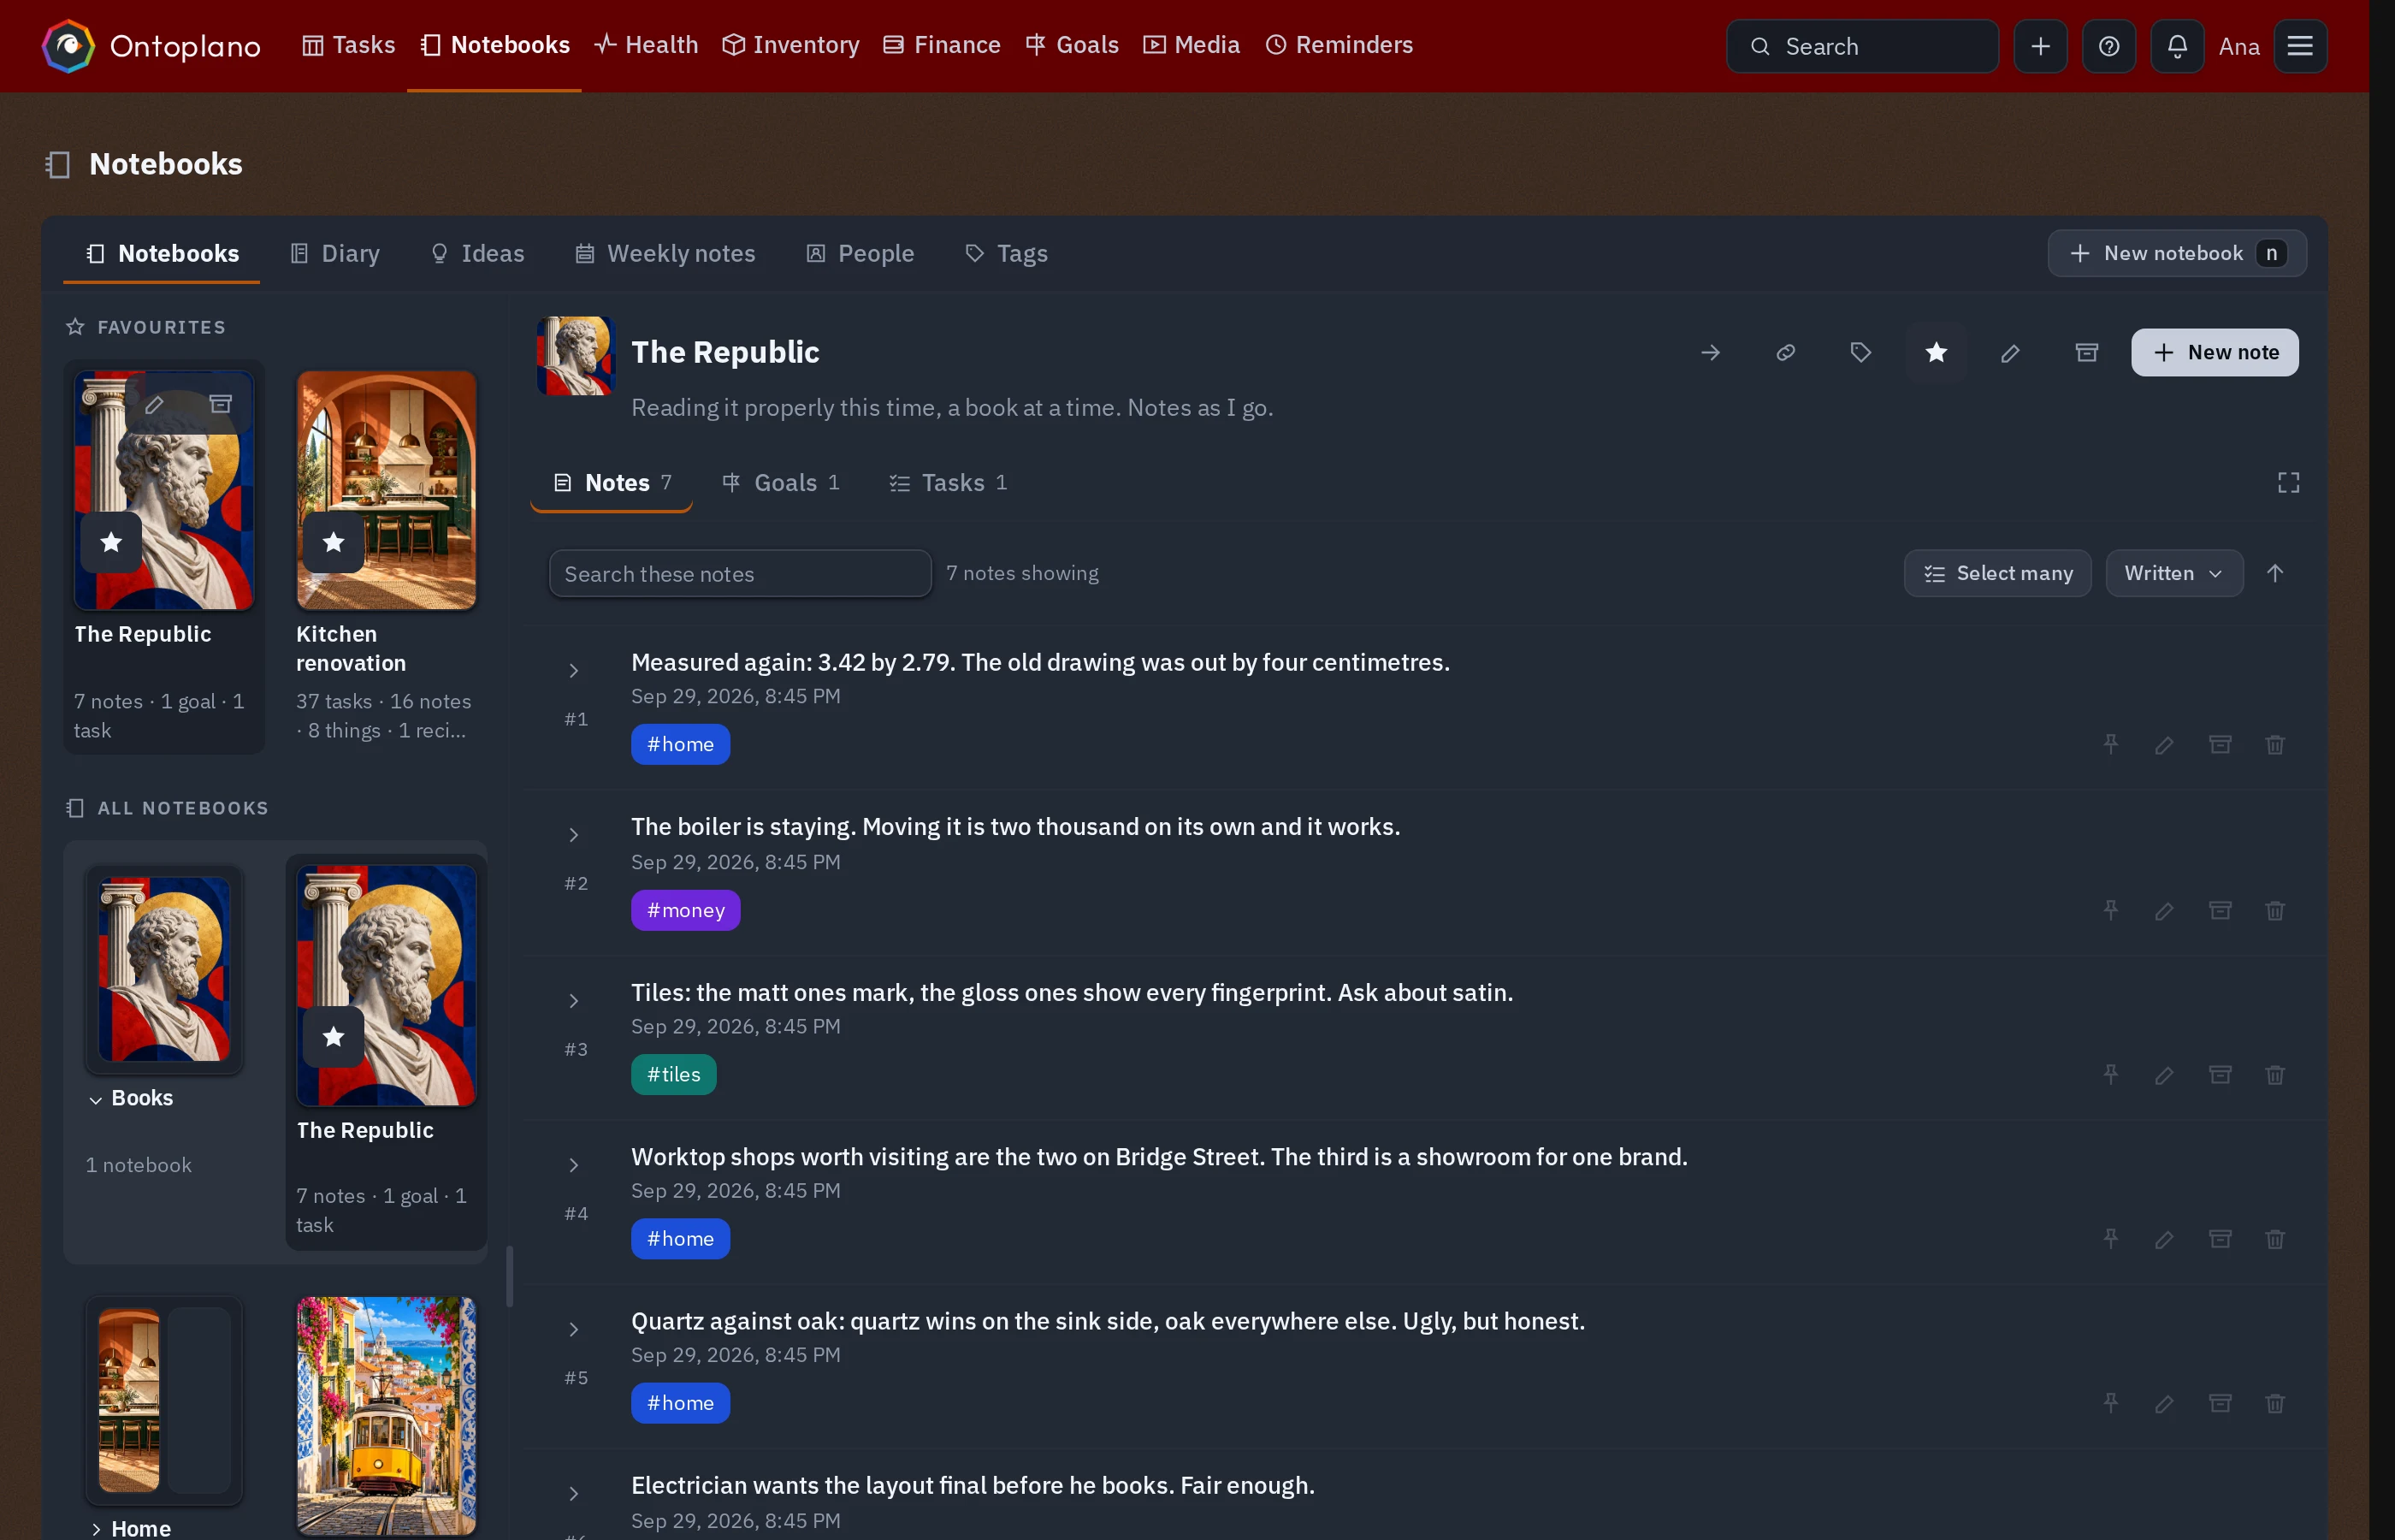Expand note #3 about tiles
The image size is (2395, 1540).
point(573,1001)
